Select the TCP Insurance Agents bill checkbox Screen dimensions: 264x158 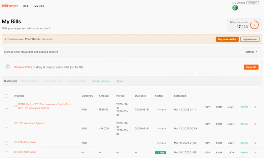coord(6,129)
